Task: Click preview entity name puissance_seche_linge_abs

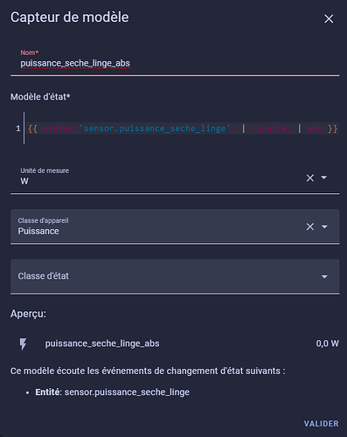Action: (x=102, y=343)
